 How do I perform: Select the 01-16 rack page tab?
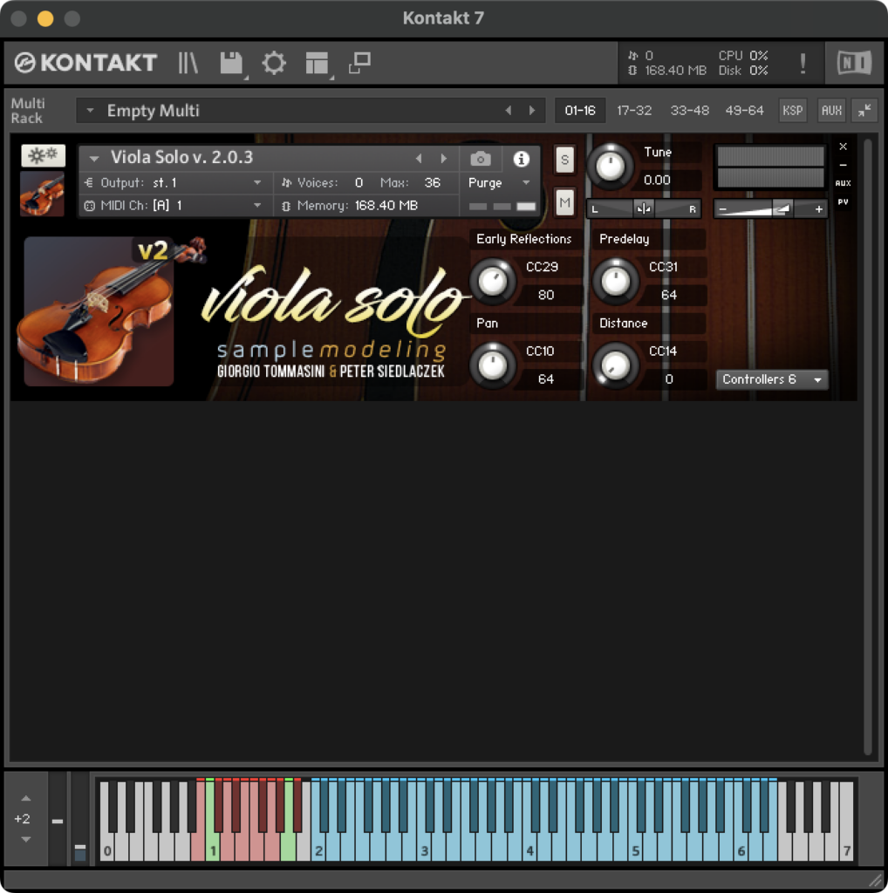pos(580,111)
